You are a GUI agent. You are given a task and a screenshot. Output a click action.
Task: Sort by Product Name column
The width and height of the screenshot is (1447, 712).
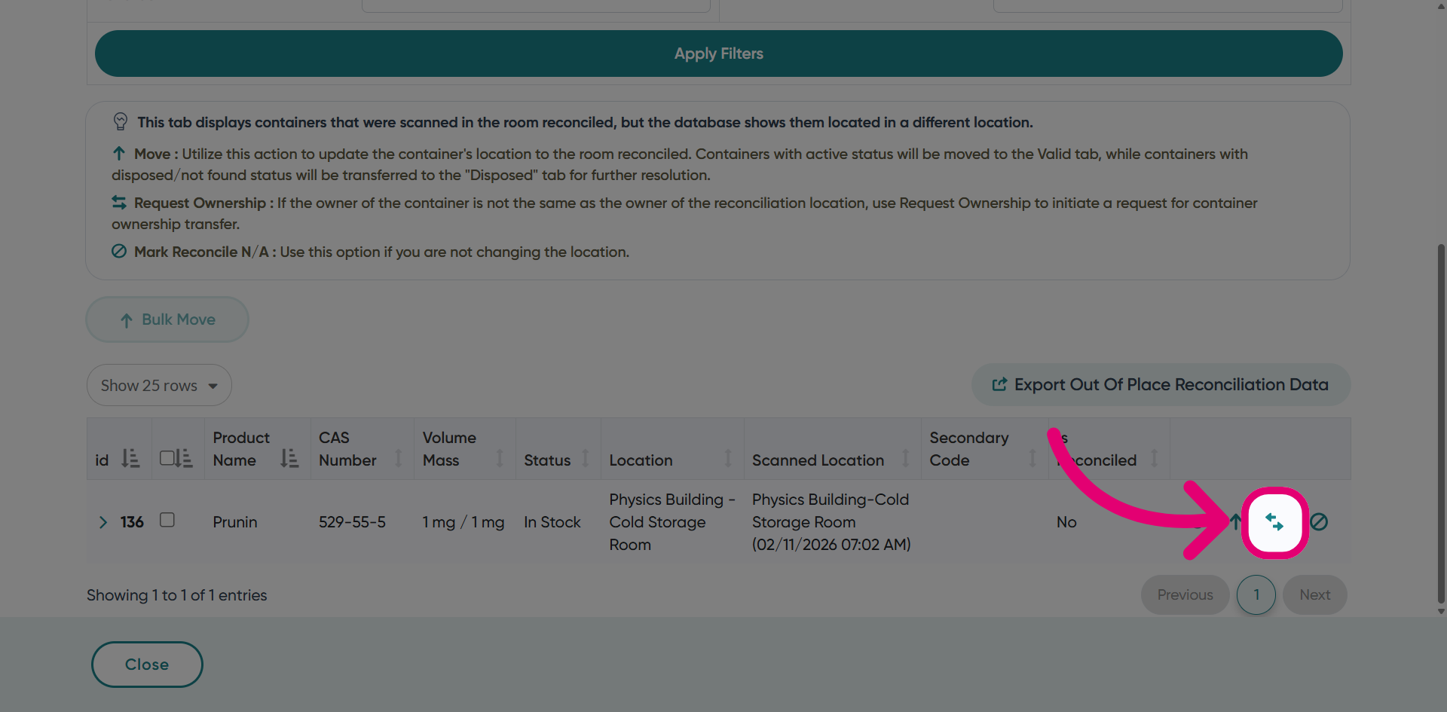[x=289, y=458]
